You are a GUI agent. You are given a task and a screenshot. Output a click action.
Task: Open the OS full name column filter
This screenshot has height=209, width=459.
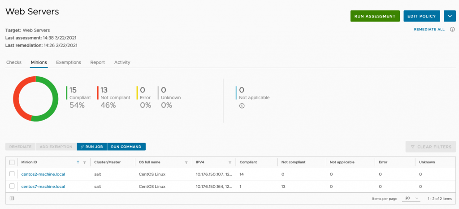click(186, 162)
